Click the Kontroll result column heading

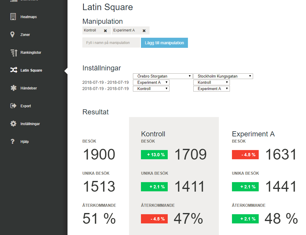point(153,134)
